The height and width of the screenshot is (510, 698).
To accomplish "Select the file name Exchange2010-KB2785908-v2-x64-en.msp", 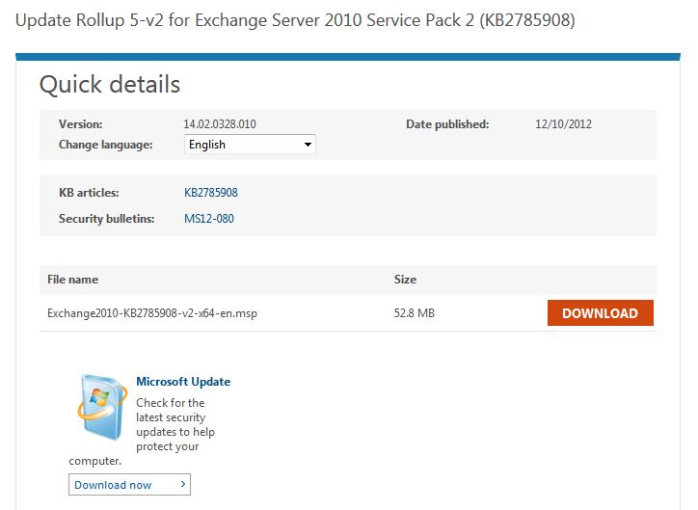I will [152, 313].
